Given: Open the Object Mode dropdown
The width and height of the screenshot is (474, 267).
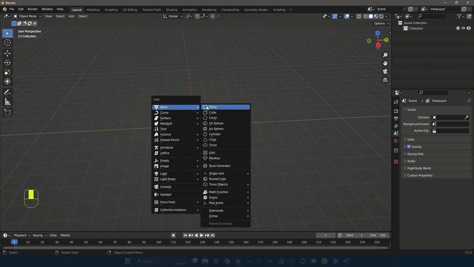Looking at the screenshot, I should [28, 16].
